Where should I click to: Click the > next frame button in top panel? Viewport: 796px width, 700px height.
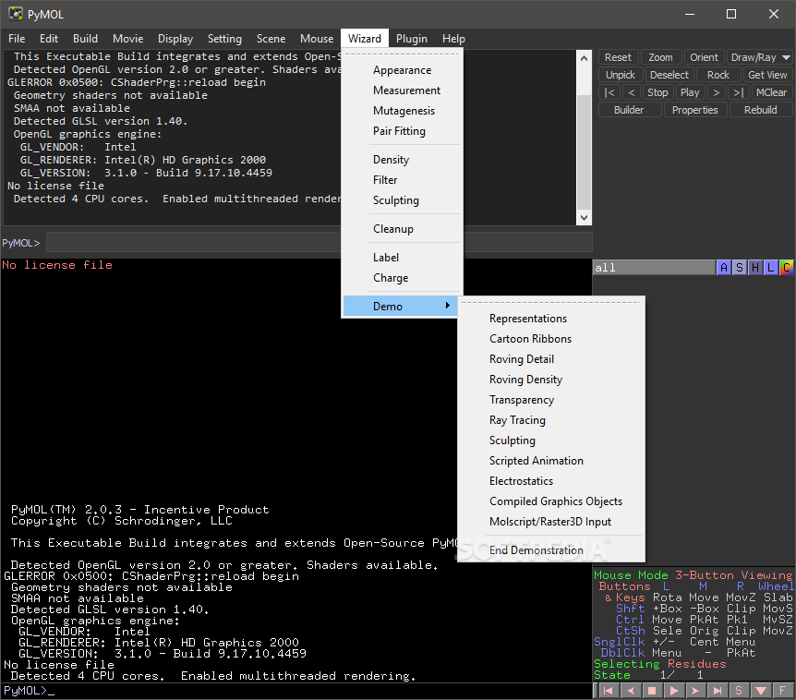(717, 92)
